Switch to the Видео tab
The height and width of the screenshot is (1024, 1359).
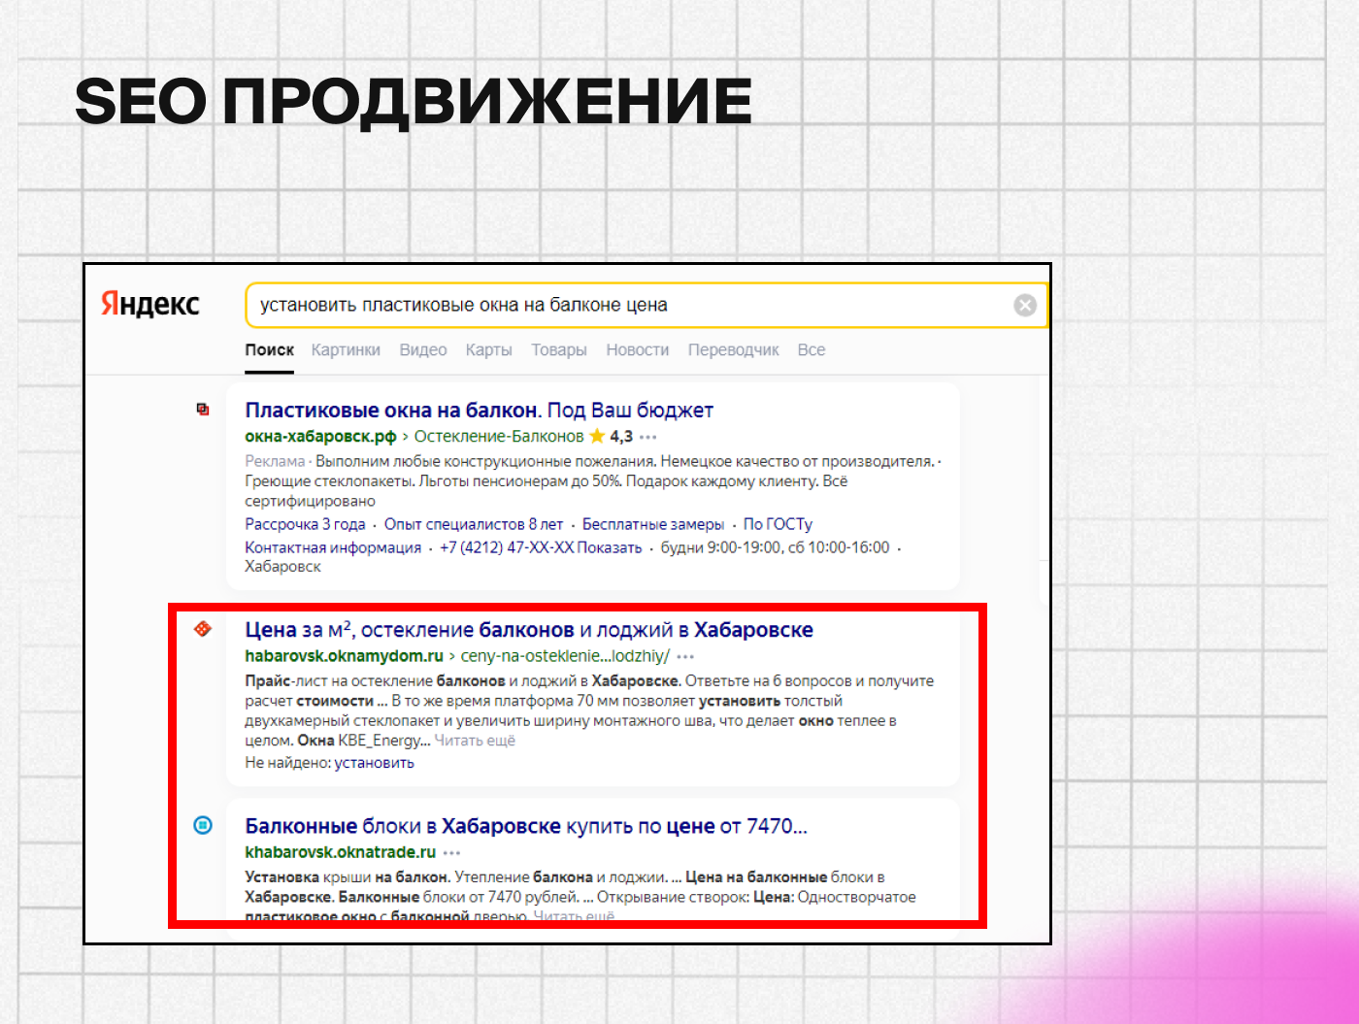pyautogui.click(x=423, y=349)
